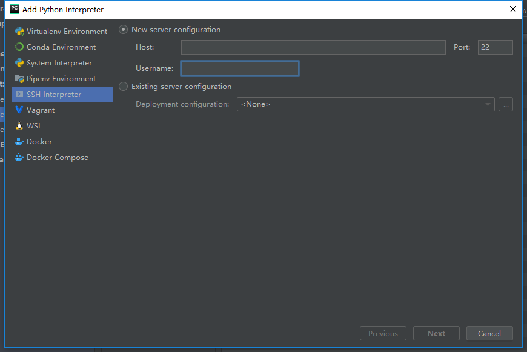Viewport: 527px width, 352px height.
Task: Click the Docker Compose icon
Action: (19, 158)
